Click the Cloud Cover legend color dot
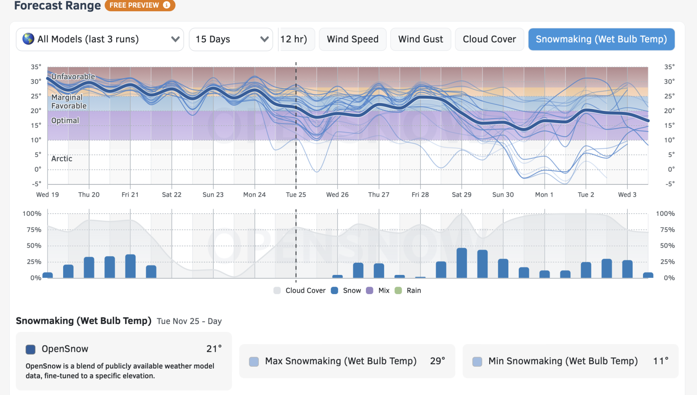697x395 pixels. point(277,290)
